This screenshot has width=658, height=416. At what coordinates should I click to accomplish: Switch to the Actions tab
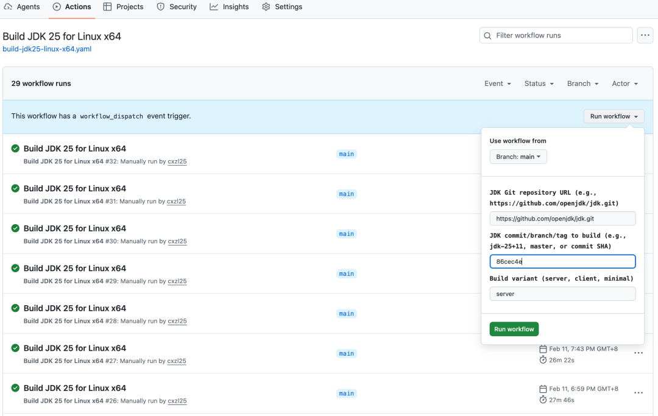click(x=72, y=7)
